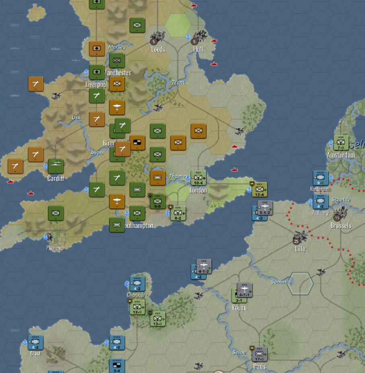
Task: Select the green unit above the Manchester label
Action: (x=117, y=60)
